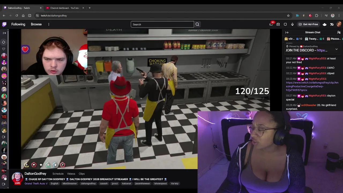The image size is (343, 193).
Task: Click the IdiotStreamer tag
Action: pyautogui.click(x=70, y=184)
